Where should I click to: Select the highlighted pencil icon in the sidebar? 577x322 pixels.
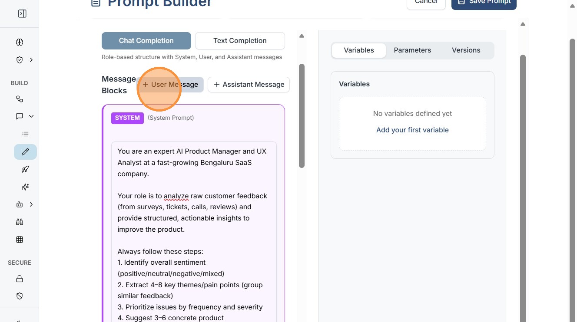[25, 152]
